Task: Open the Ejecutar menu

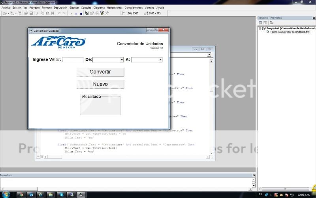Action: [x=74, y=8]
